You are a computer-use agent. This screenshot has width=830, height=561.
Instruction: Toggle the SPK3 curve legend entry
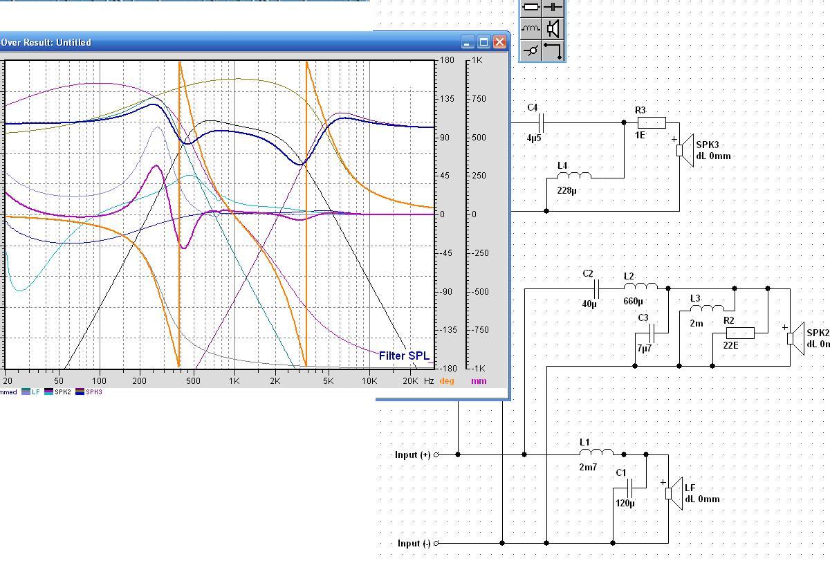coord(89,392)
